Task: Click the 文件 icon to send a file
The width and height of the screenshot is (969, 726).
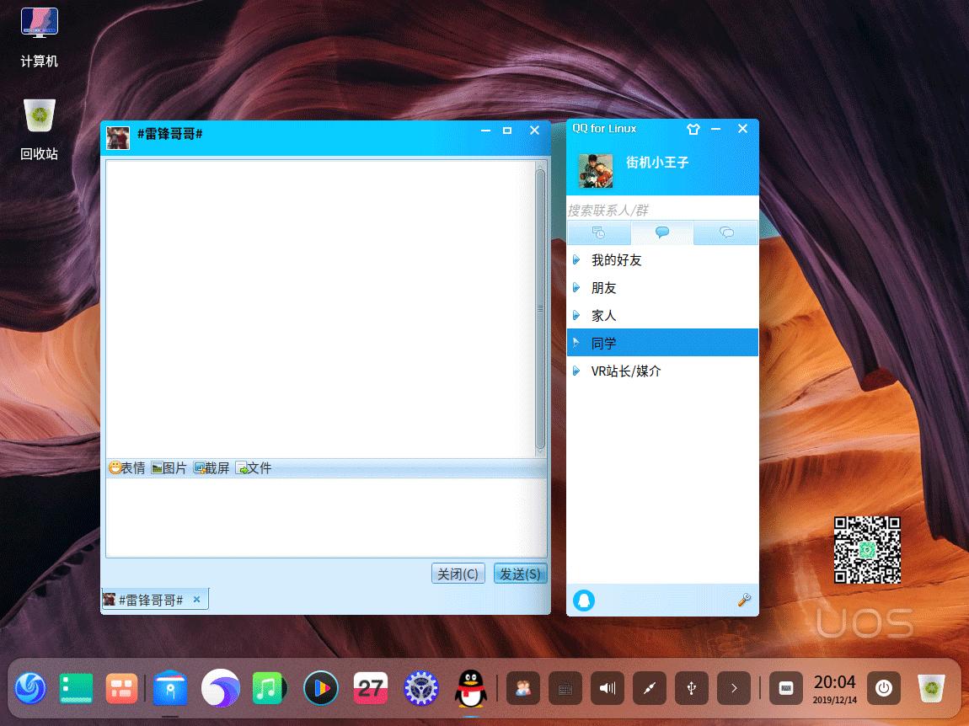Action: pos(254,467)
